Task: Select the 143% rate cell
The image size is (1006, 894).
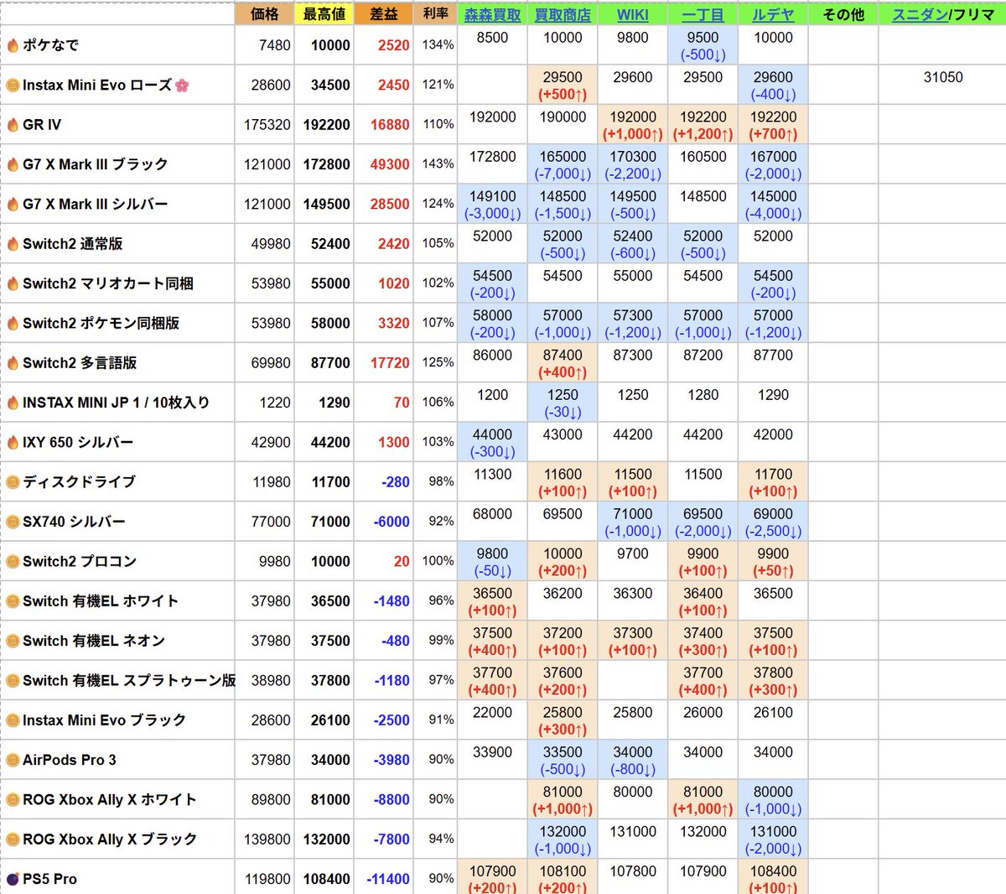Action: coord(435,164)
